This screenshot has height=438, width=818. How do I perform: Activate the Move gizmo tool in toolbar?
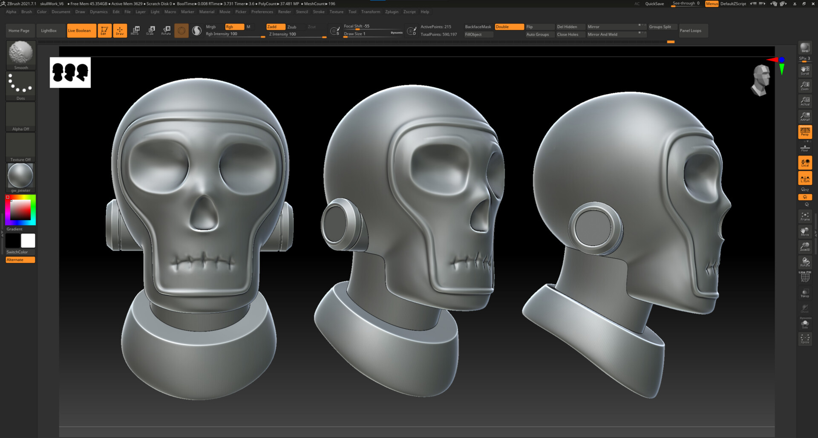tap(135, 30)
